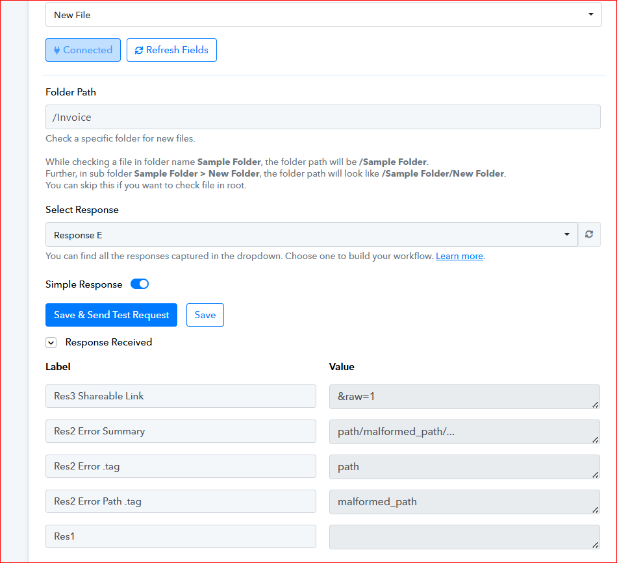Click resize handle of the Res1 value box
This screenshot has height=563, width=617.
tap(596, 545)
